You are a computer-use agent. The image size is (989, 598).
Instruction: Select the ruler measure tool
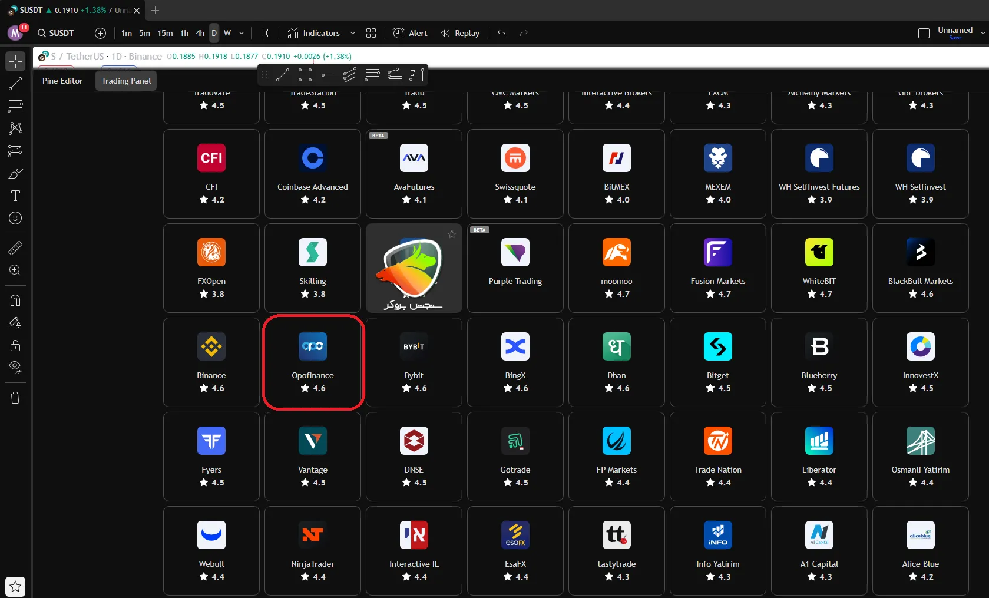(x=15, y=248)
